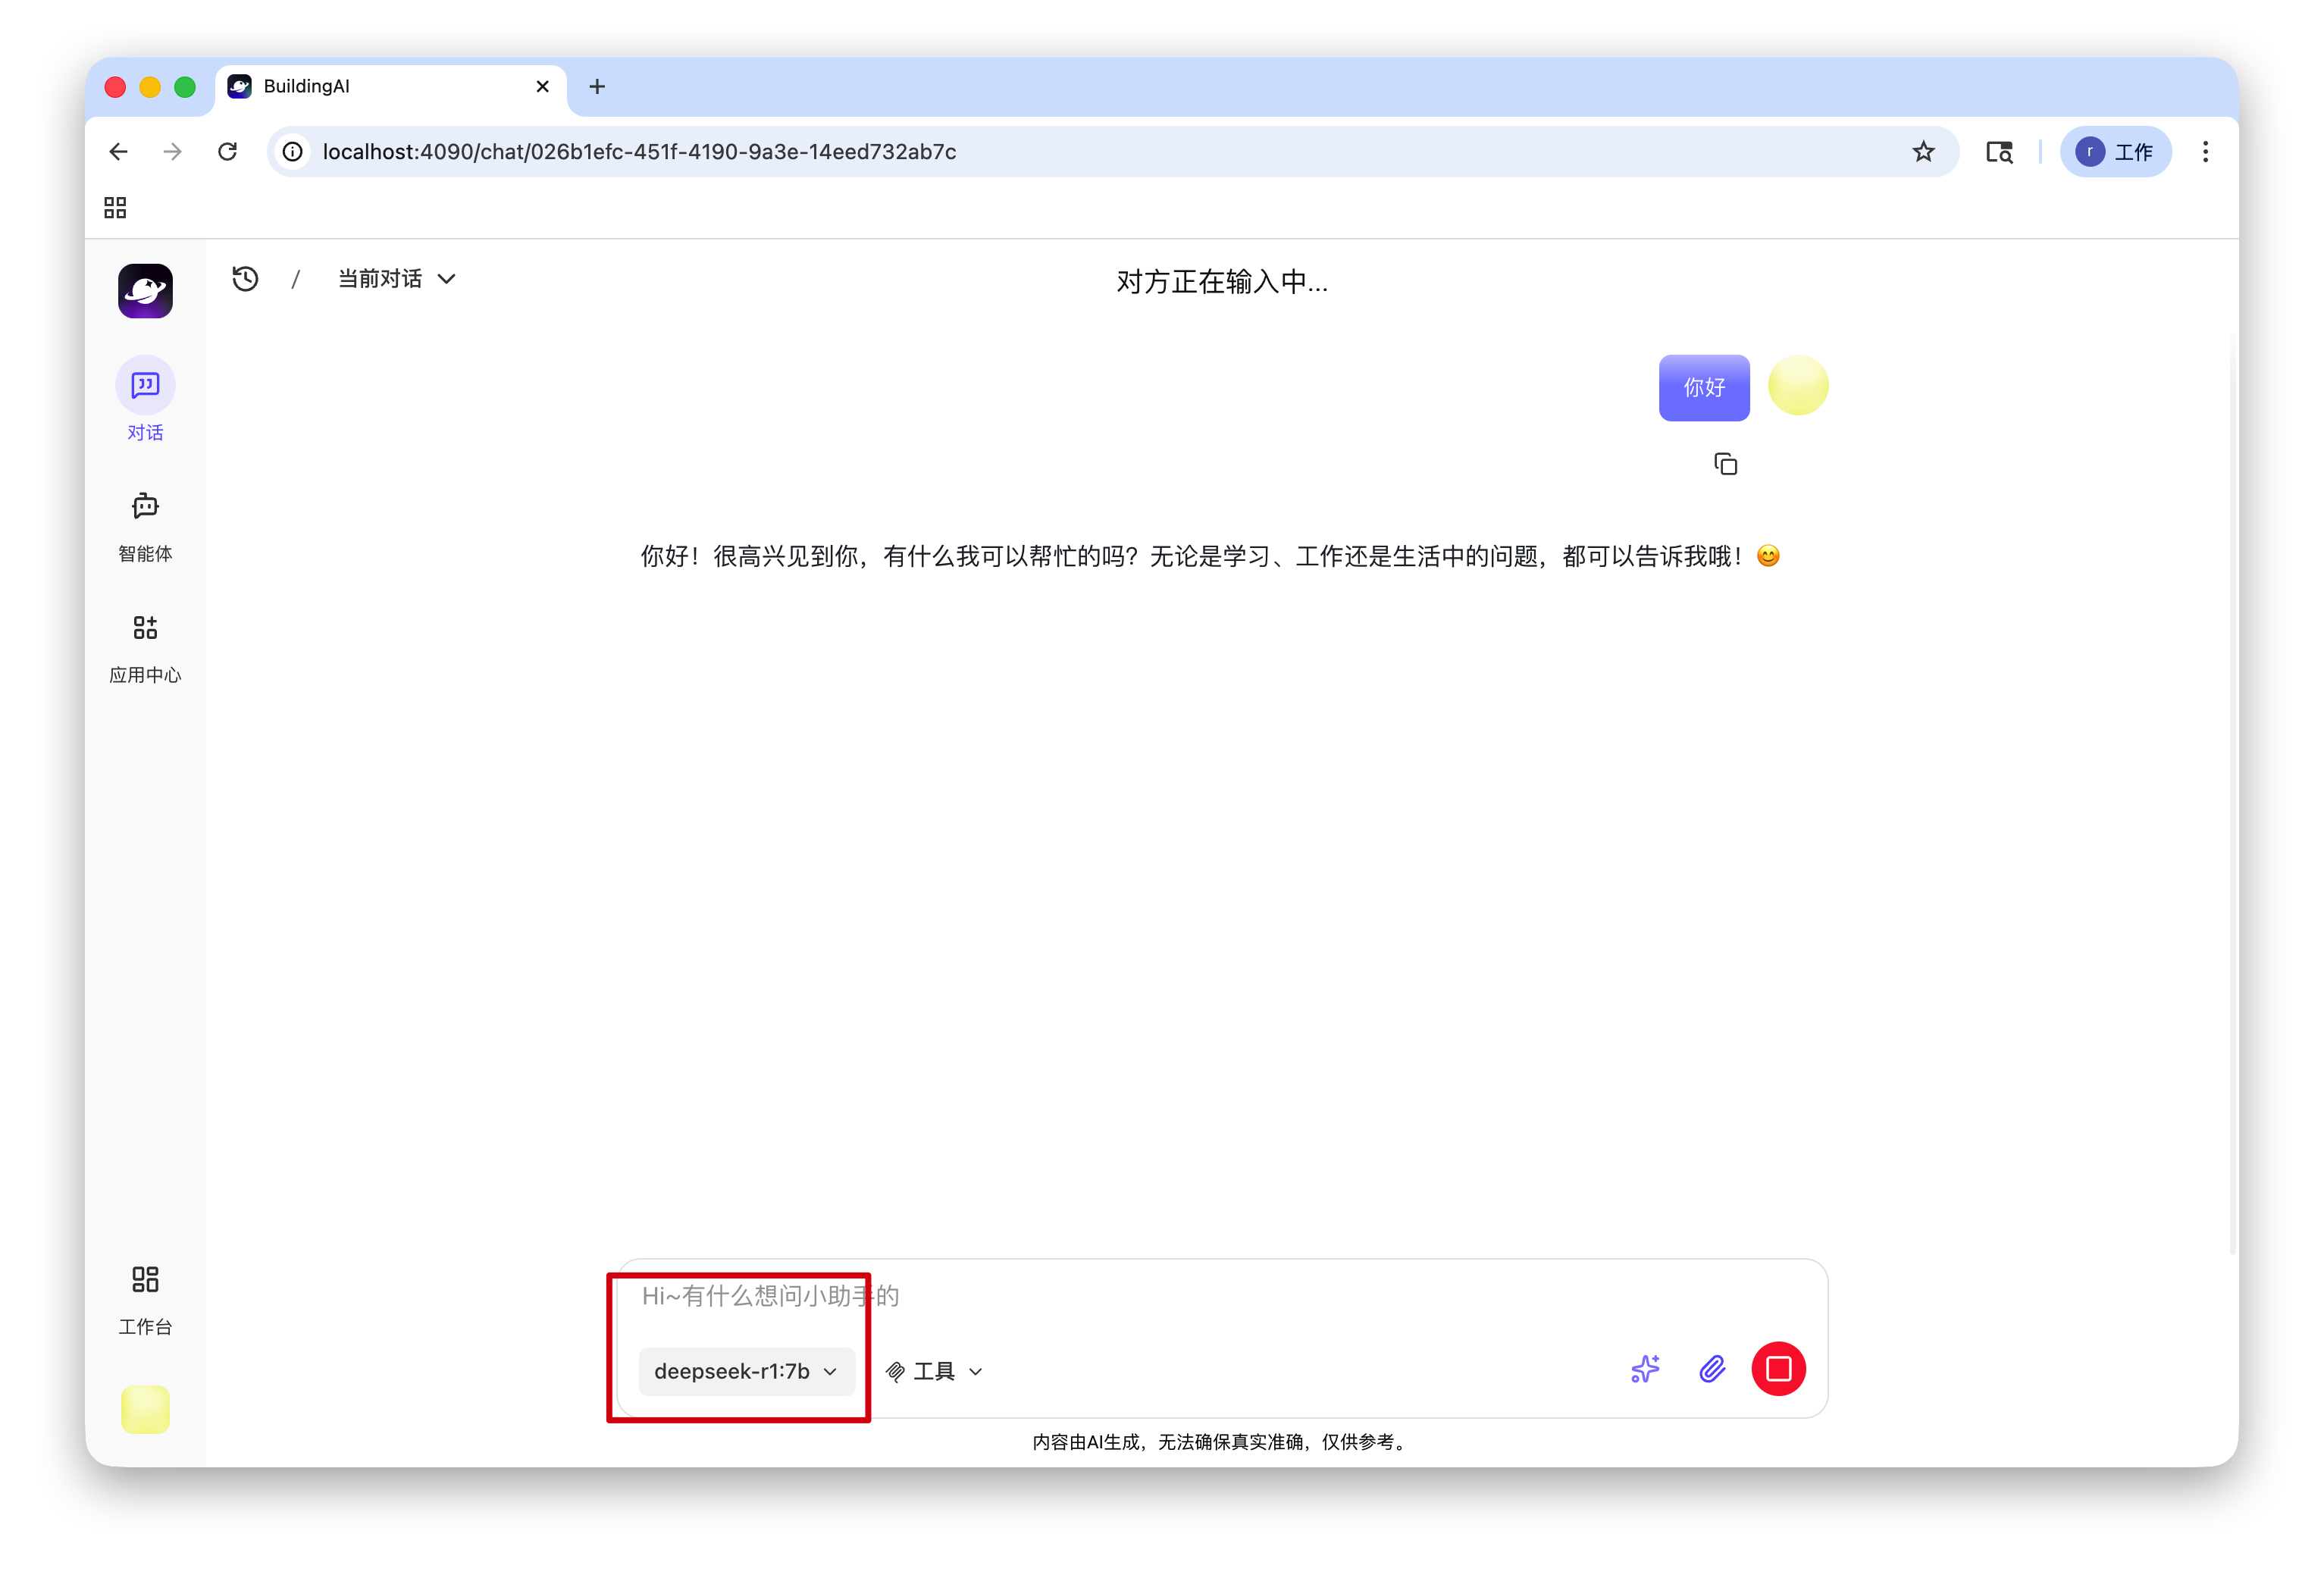
Task: Open the deepseek-r1:7b model selector
Action: click(746, 1371)
